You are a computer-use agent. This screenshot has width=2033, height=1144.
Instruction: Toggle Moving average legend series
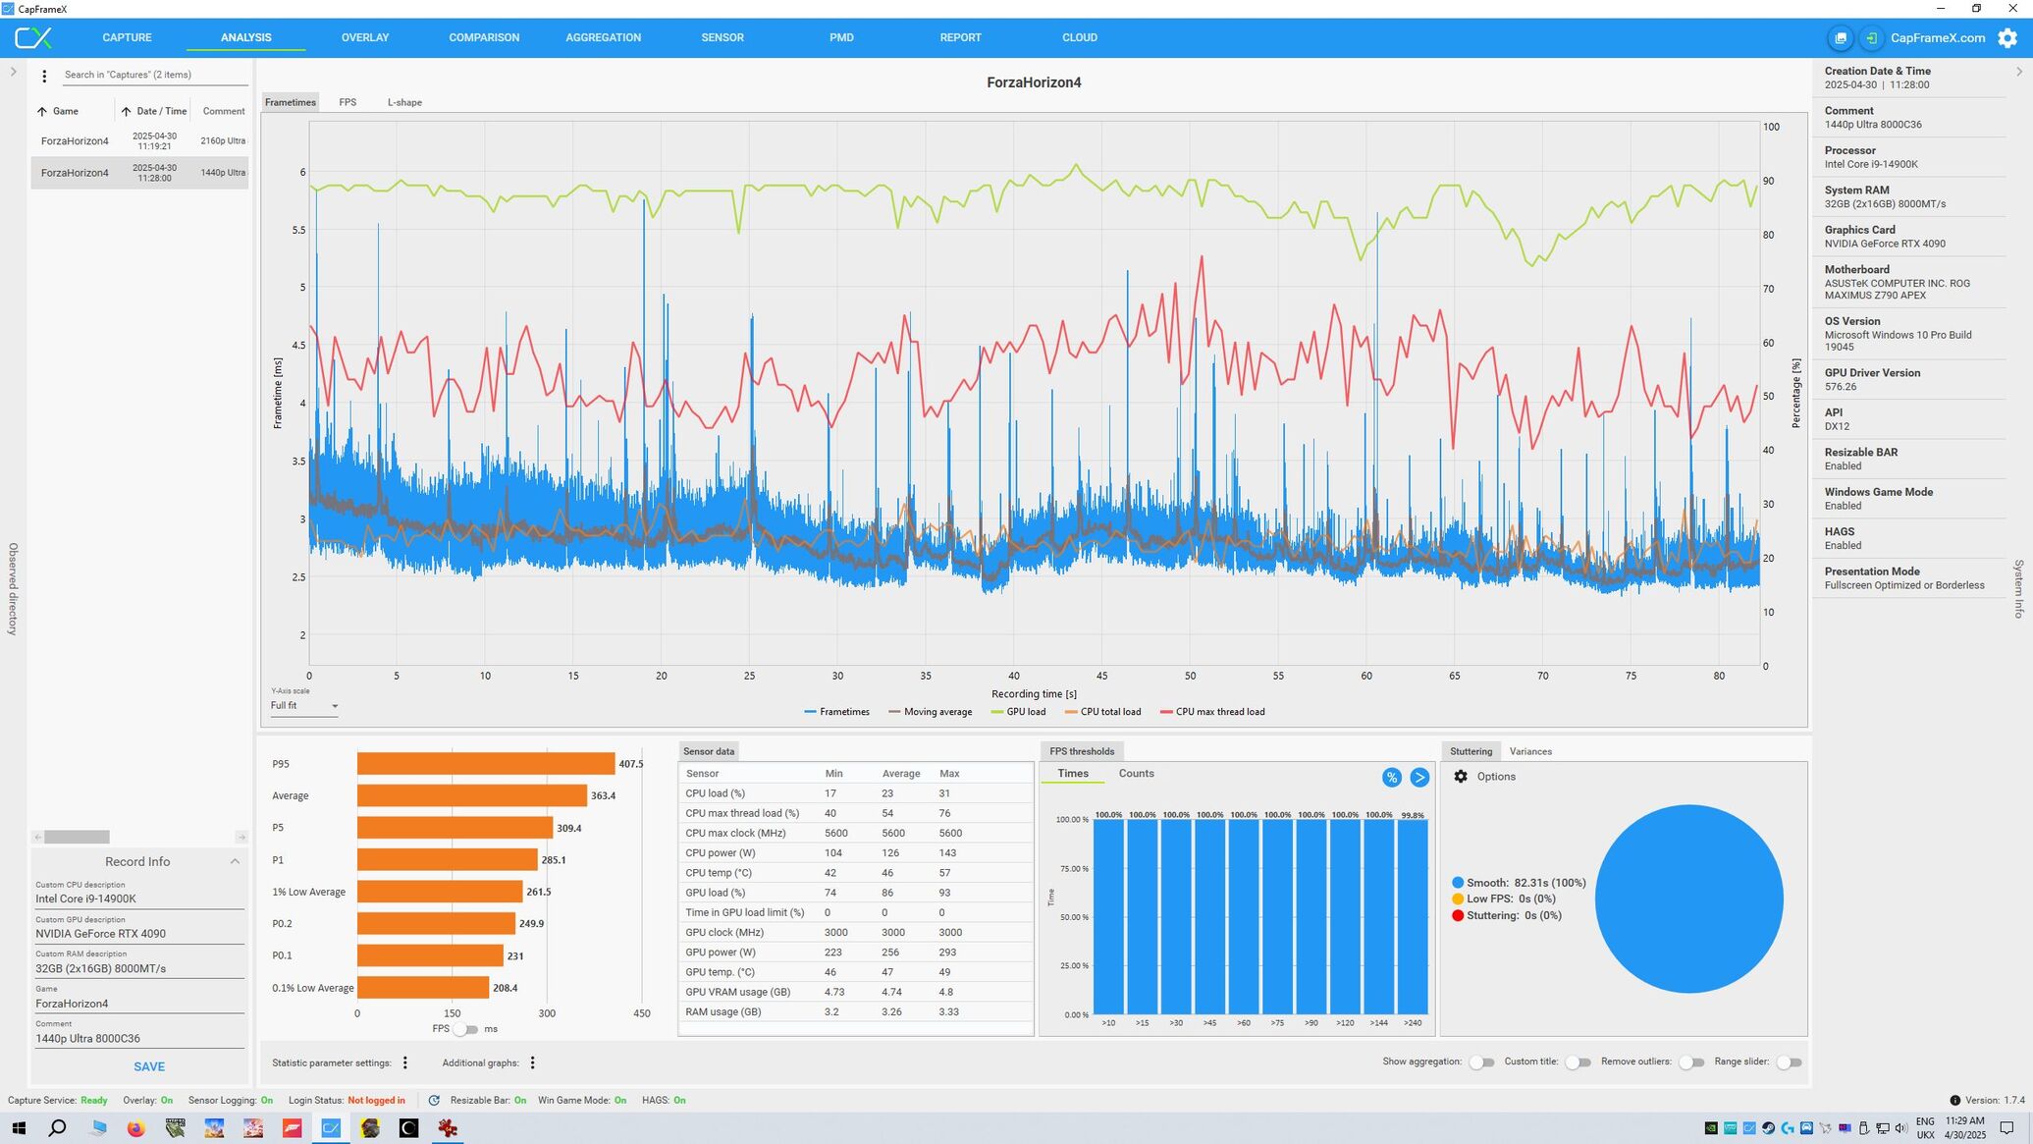[930, 712]
